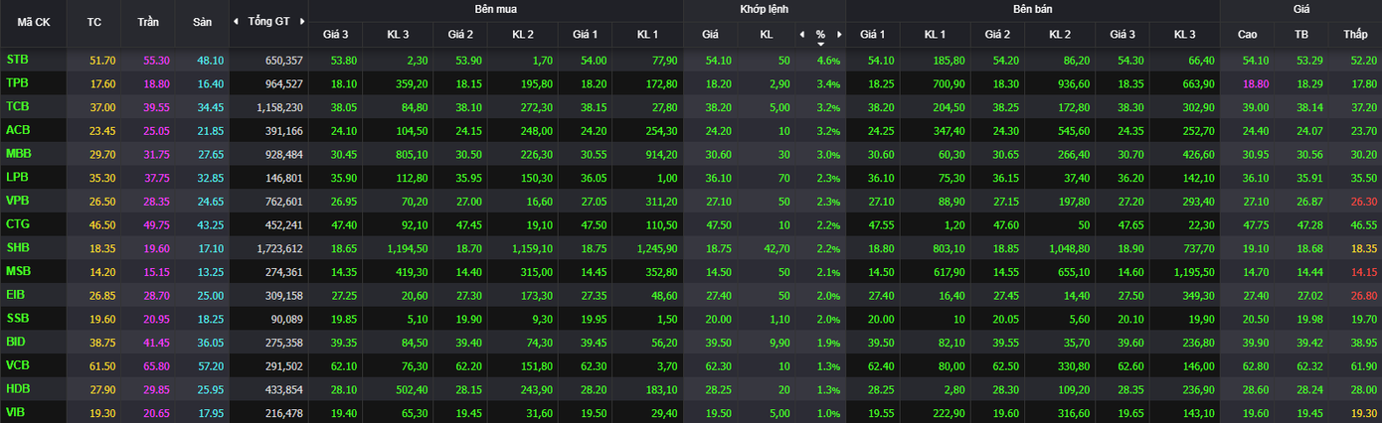Click the Sàn column header

tap(211, 21)
